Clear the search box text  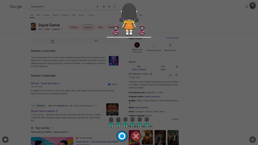[97, 7]
